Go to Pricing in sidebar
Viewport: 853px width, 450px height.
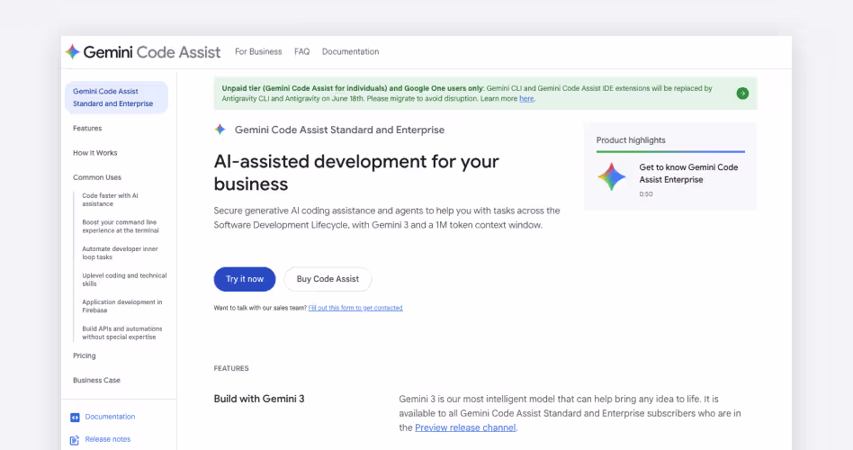[85, 355]
